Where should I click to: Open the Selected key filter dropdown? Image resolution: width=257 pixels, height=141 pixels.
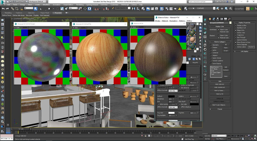pyautogui.click(x=219, y=136)
